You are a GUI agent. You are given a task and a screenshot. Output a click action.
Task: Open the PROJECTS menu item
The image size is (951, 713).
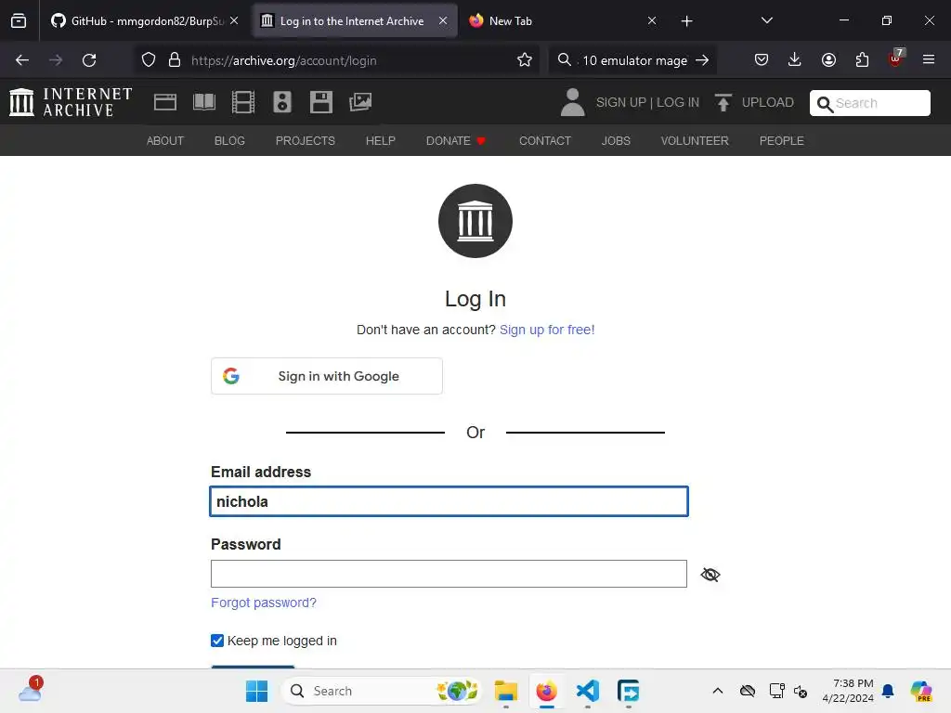point(305,141)
